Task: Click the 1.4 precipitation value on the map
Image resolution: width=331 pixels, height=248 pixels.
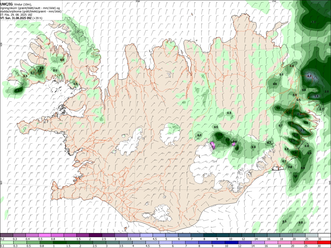Action: tap(295, 153)
